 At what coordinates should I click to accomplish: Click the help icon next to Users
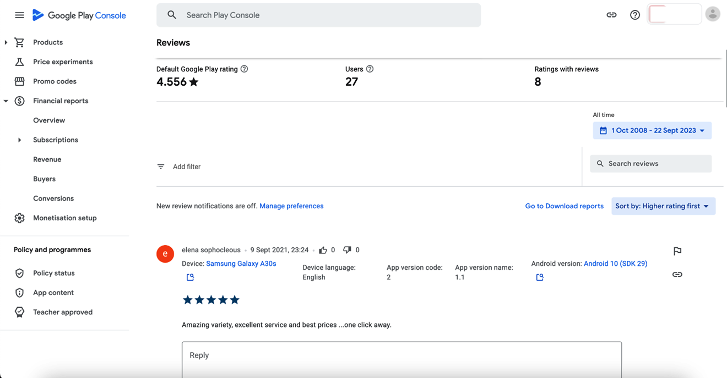pos(370,69)
